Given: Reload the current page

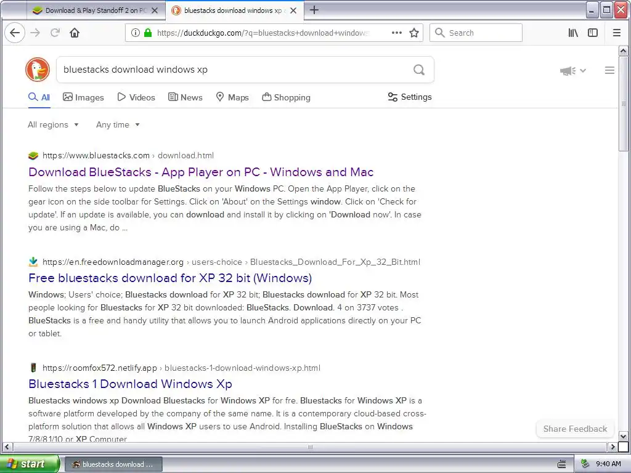Looking at the screenshot, I should click(x=55, y=33).
